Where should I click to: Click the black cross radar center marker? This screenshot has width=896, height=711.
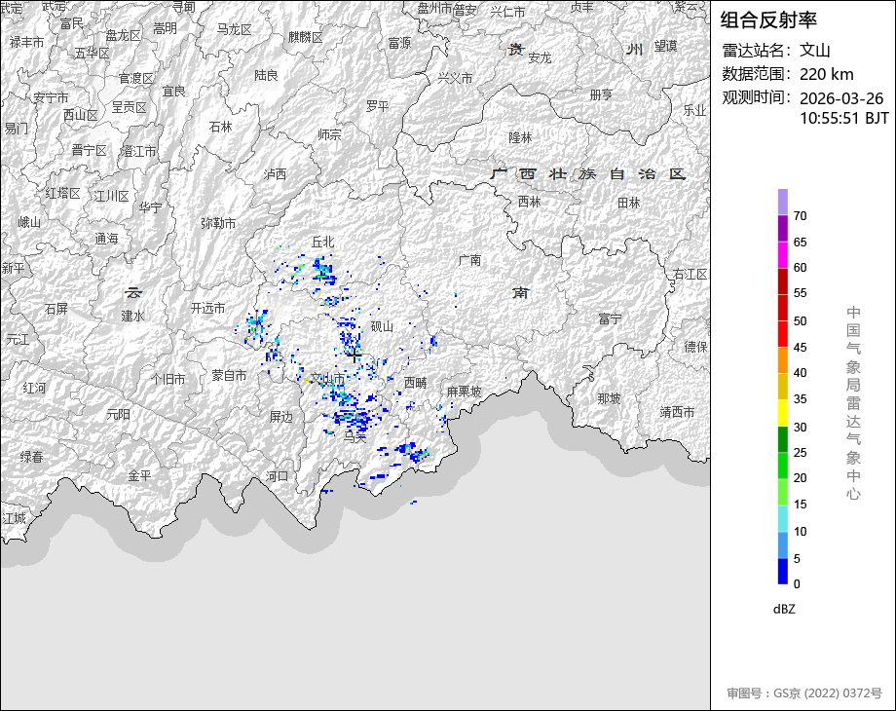point(354,356)
